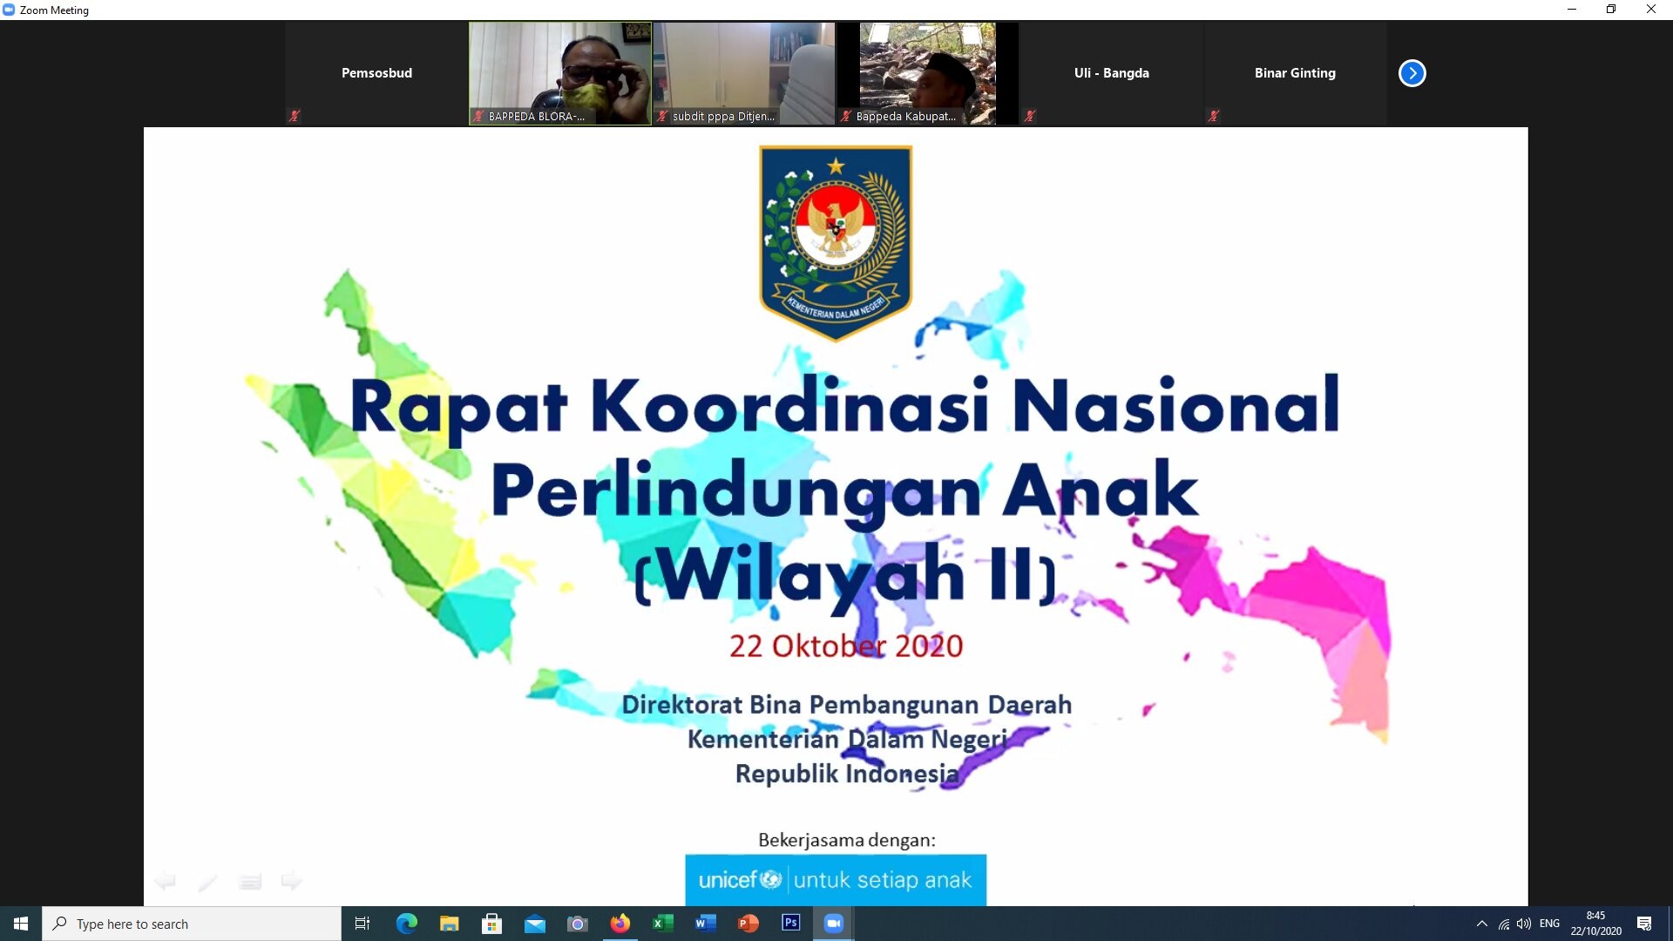1673x941 pixels.
Task: Open the slideshow see-all-slides icon
Action: [250, 883]
